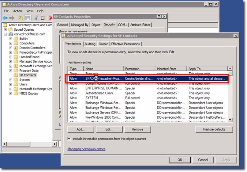This screenshot has width=247, height=172.
Task: Select the Domain Controllers OU icon
Action: pyautogui.click(x=16, y=48)
